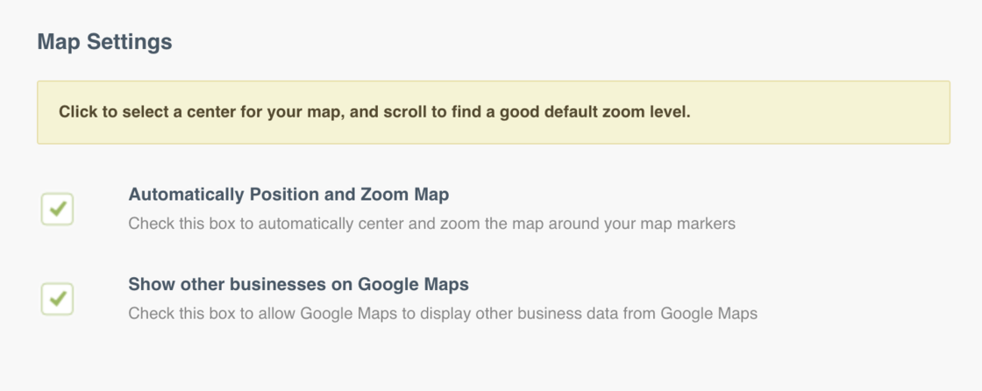Disable Show other businesses on Google Maps checkbox
Viewport: 982px width, 391px height.
[x=57, y=300]
